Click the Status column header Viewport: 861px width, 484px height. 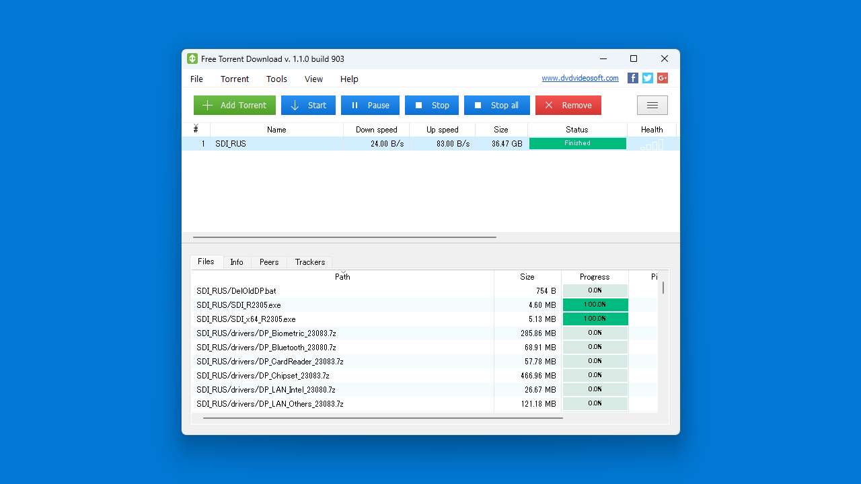tap(577, 130)
